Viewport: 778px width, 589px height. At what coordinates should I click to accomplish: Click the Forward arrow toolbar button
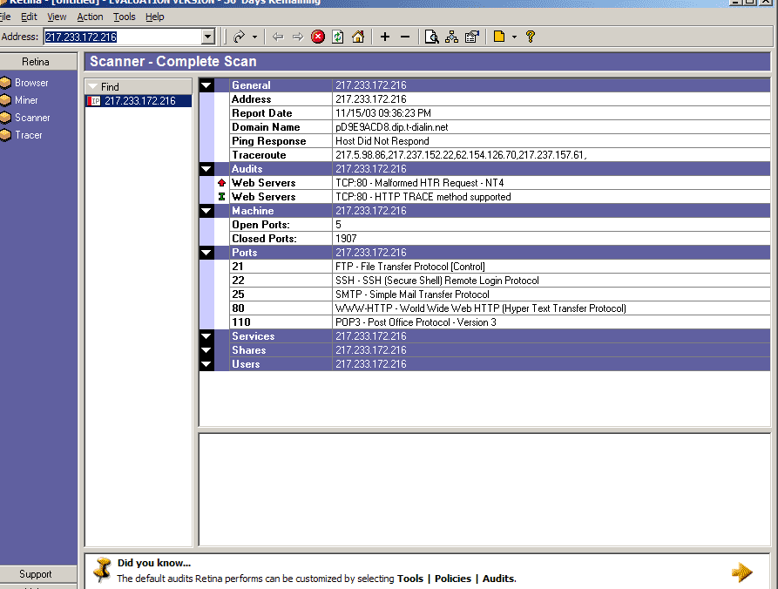coord(298,37)
